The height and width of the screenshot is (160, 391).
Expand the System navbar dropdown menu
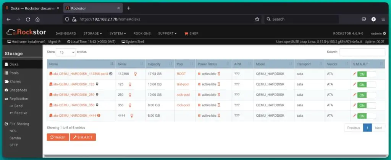117,33
